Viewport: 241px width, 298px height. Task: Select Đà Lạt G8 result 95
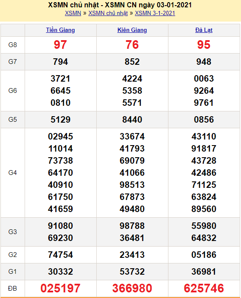pyautogui.click(x=204, y=45)
